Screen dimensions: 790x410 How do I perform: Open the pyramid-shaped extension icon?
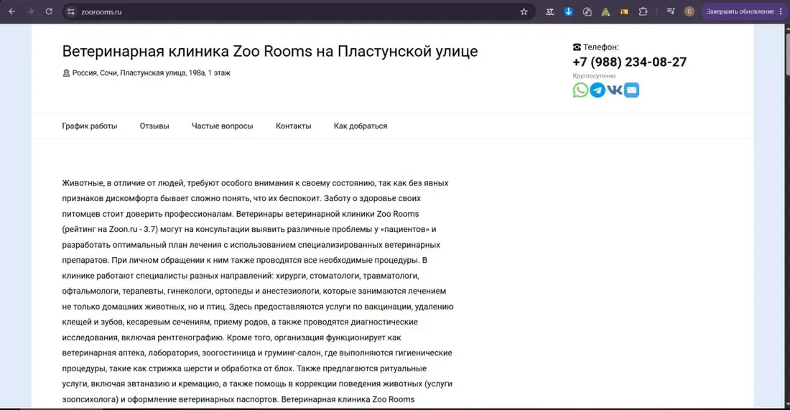pyautogui.click(x=605, y=11)
